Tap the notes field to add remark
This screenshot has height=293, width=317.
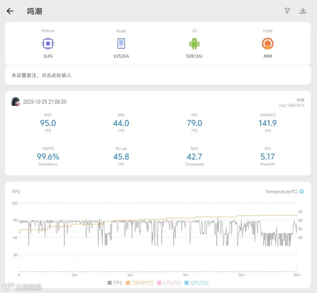[x=158, y=75]
